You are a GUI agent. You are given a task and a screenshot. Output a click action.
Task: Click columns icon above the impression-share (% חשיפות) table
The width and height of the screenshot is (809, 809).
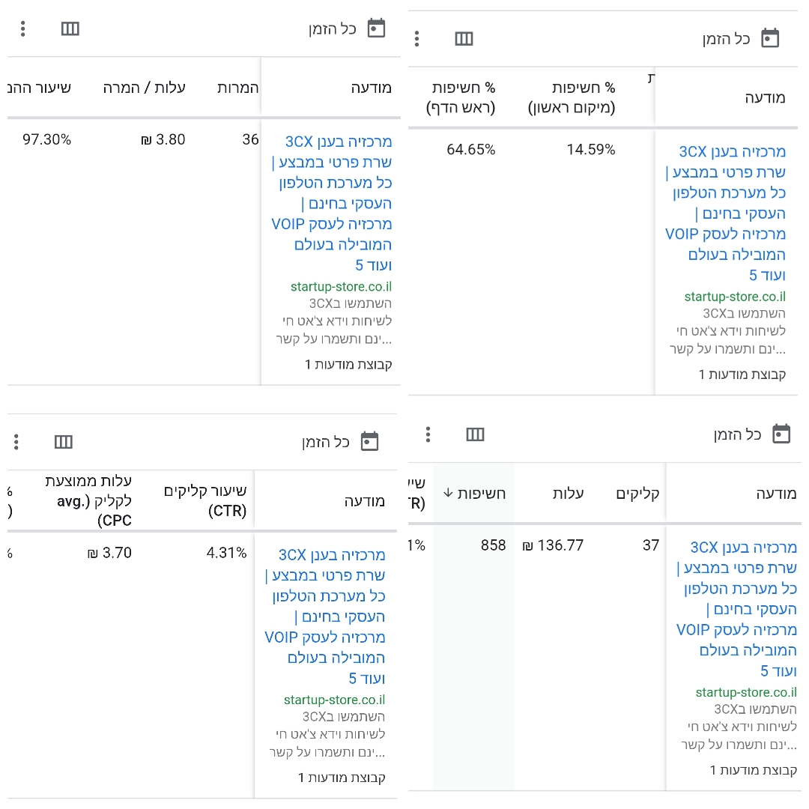(464, 38)
